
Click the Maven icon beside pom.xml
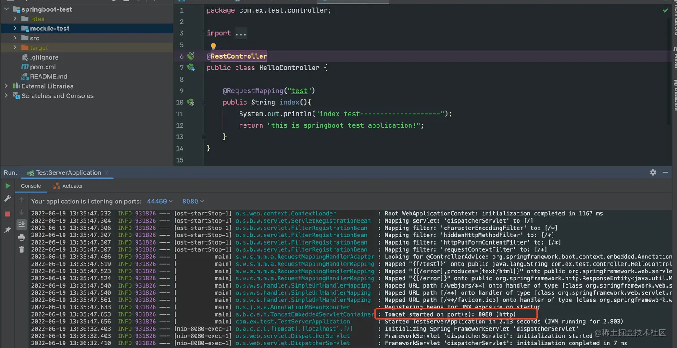pos(25,67)
